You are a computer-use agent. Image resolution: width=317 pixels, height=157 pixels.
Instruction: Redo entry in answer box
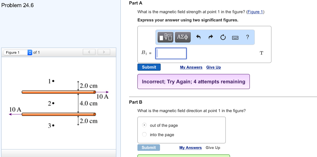[x=211, y=37]
